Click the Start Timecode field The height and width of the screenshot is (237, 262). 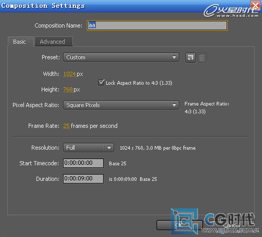point(83,163)
